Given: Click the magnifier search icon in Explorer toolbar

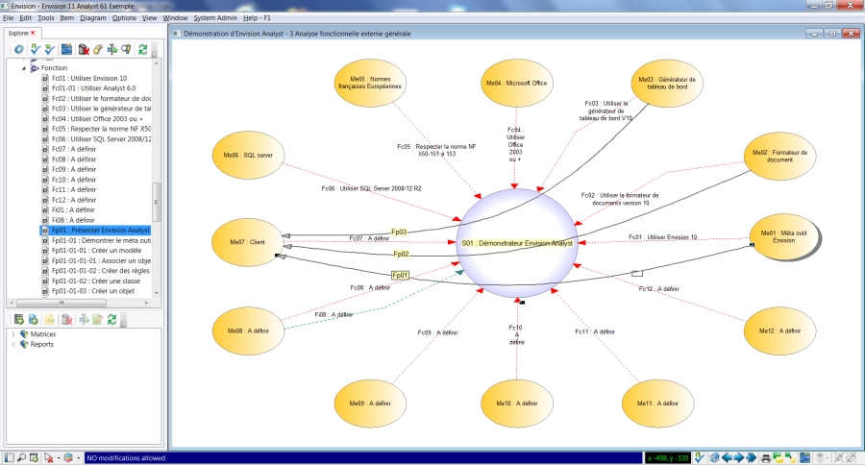Looking at the screenshot, I should click(126, 49).
